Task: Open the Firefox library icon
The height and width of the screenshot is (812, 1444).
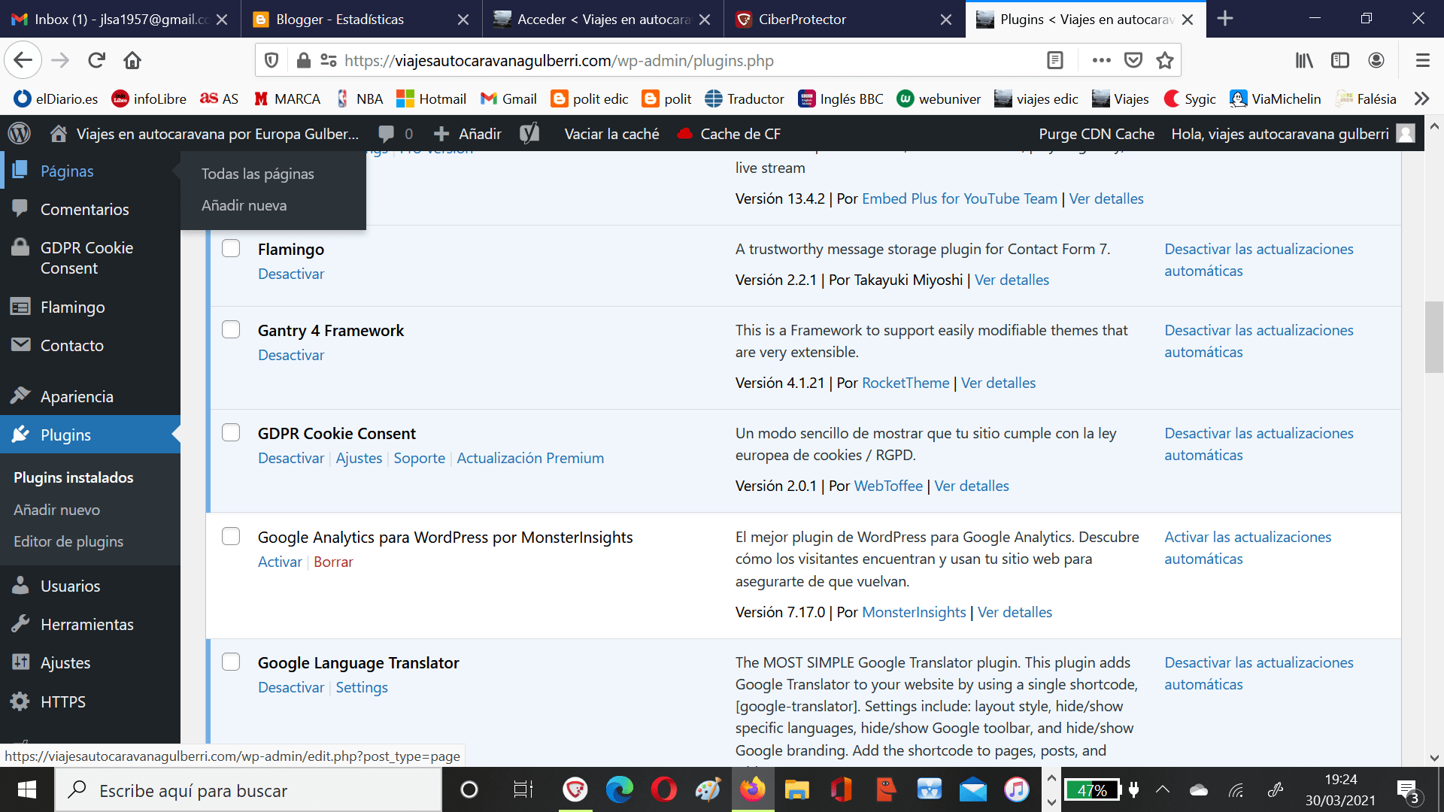Action: pyautogui.click(x=1304, y=60)
